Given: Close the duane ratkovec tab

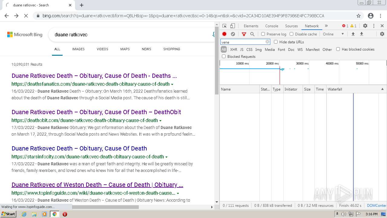Looking at the screenshot, I should [70, 5].
